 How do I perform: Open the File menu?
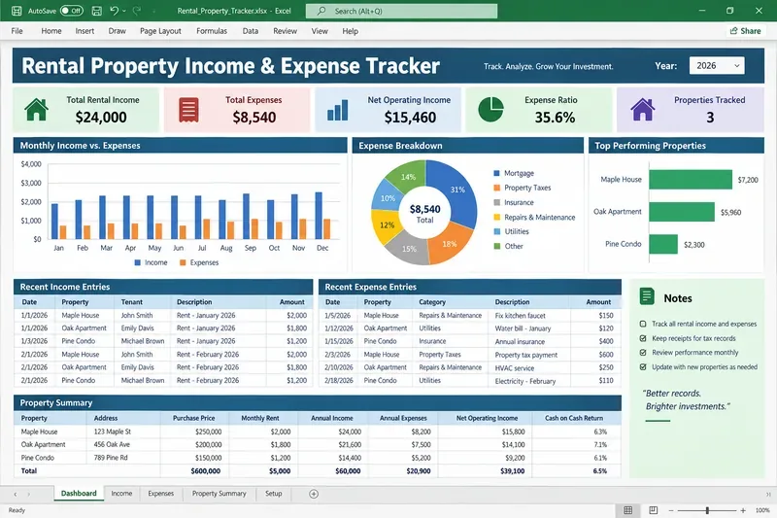coord(17,31)
